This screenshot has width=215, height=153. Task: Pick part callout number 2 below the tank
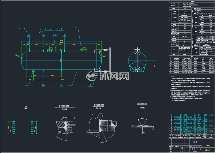click(x=70, y=84)
